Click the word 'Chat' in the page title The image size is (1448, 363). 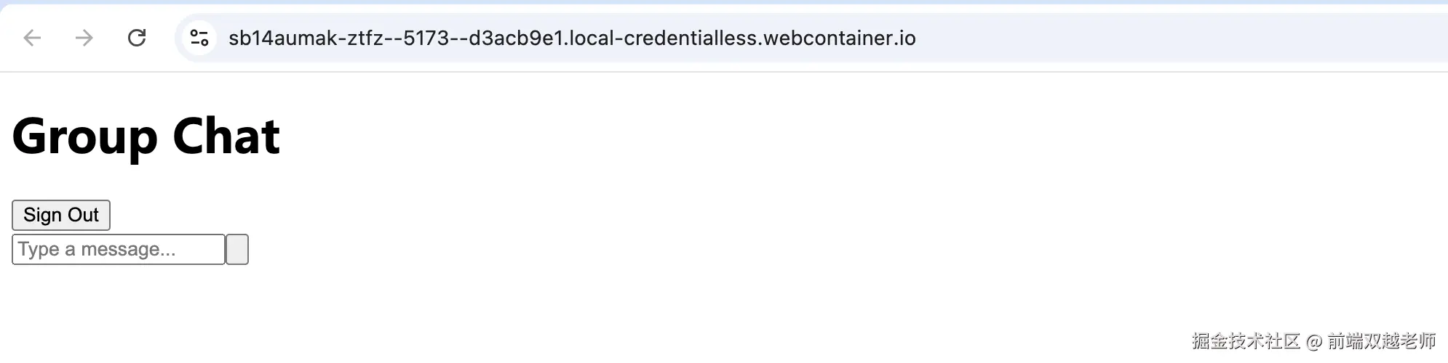(x=226, y=136)
